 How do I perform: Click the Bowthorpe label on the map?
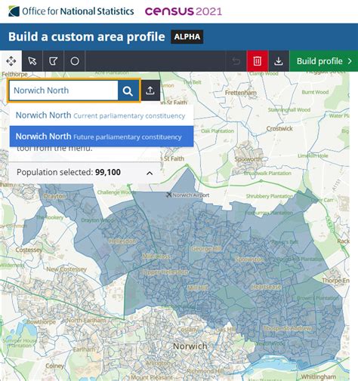coord(41,321)
